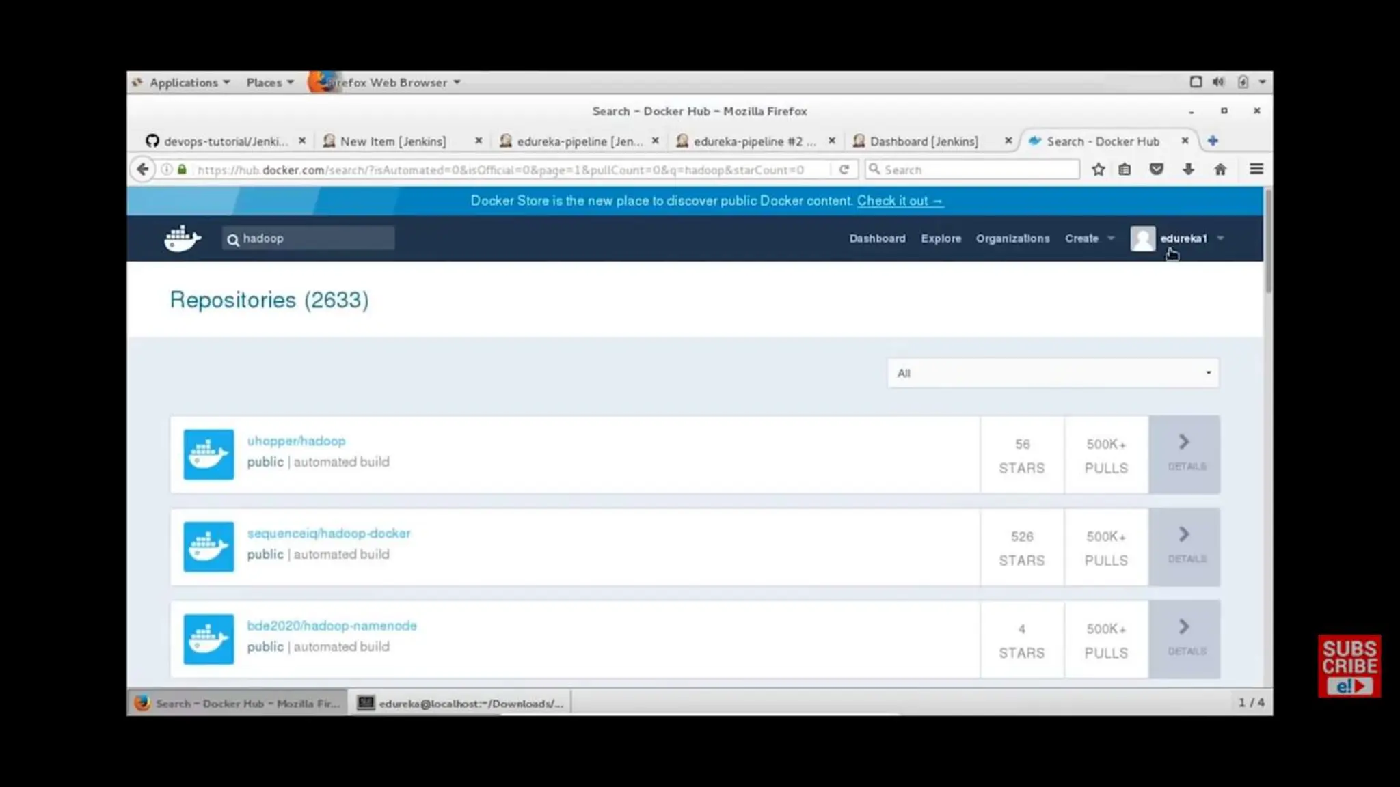Image resolution: width=1400 pixels, height=787 pixels.
Task: Open the sequenceiq/hadoop-docker repository link
Action: 329,534
